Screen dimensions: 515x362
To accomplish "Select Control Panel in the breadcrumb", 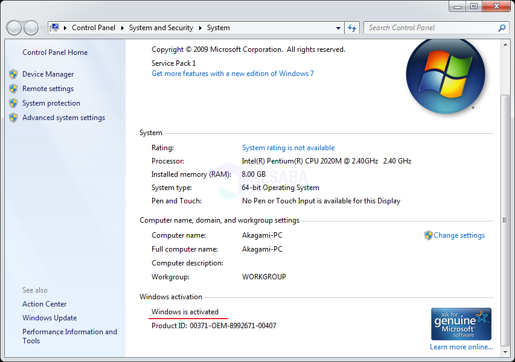I will point(92,28).
